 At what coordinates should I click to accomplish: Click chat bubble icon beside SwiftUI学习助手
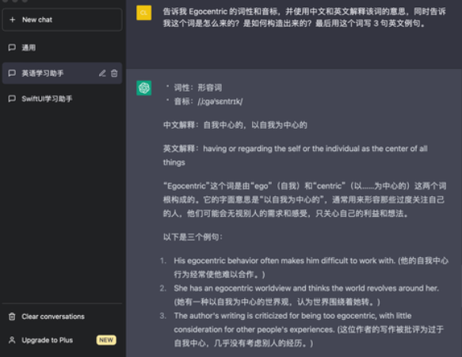(12, 99)
